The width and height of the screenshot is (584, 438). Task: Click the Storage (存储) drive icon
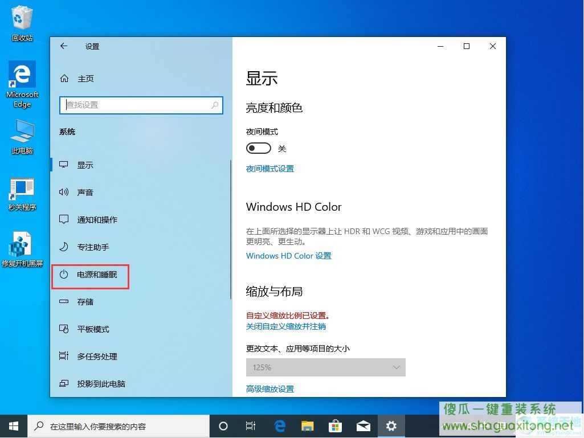[64, 301]
